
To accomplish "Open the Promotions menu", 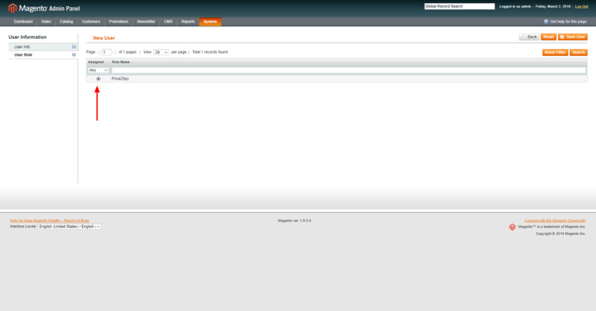I will (118, 22).
